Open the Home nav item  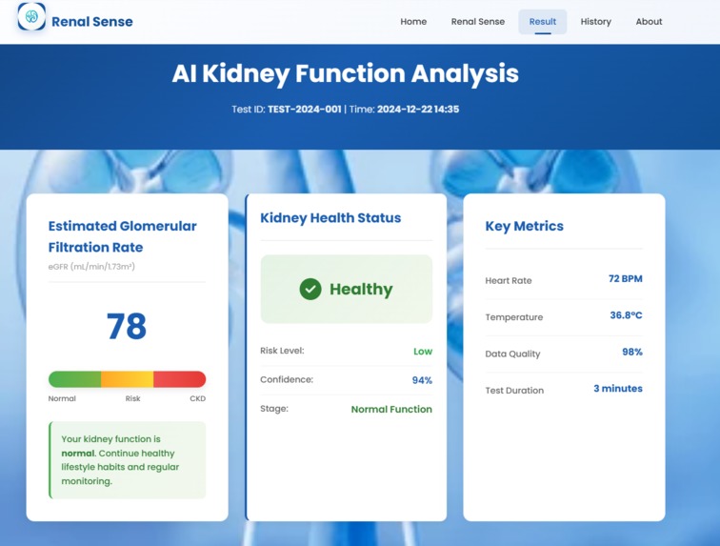click(x=413, y=22)
